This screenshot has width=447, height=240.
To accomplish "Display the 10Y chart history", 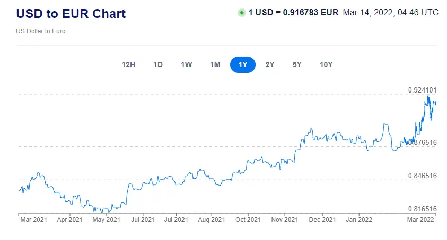I will (x=326, y=65).
